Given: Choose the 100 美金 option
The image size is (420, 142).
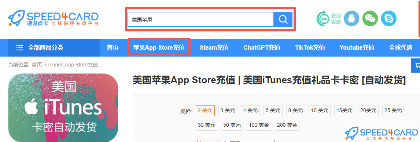Looking at the screenshot, I should click(x=258, y=125).
